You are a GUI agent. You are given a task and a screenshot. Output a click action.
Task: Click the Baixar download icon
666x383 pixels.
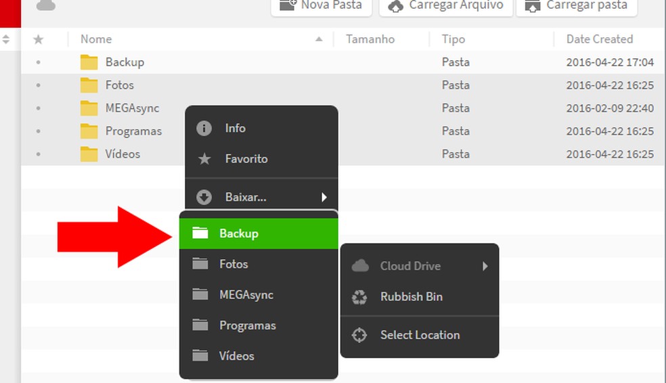(204, 197)
